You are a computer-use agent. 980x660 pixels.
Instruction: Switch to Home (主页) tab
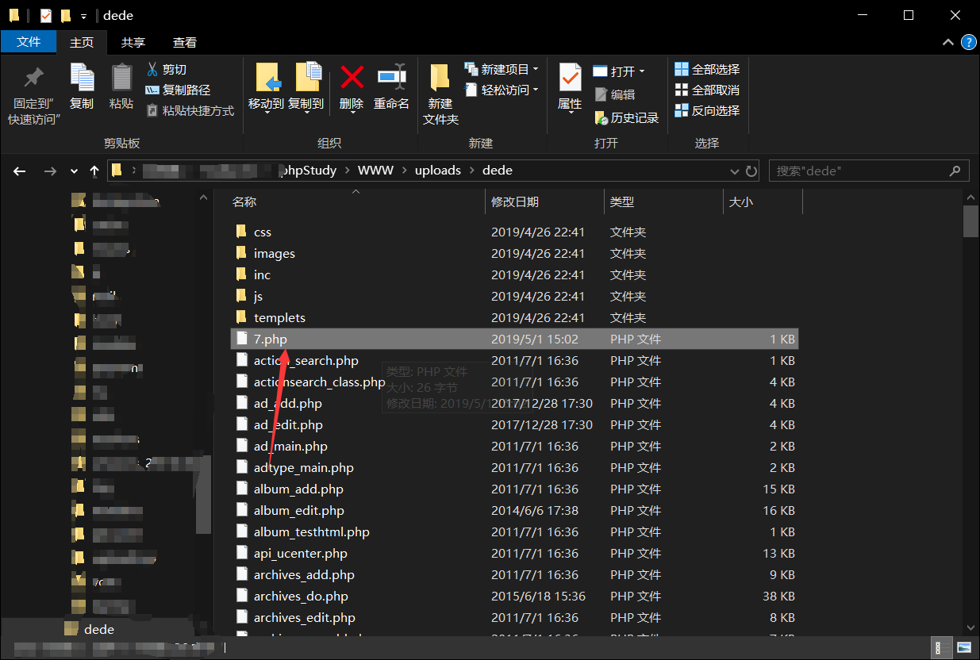[82, 42]
